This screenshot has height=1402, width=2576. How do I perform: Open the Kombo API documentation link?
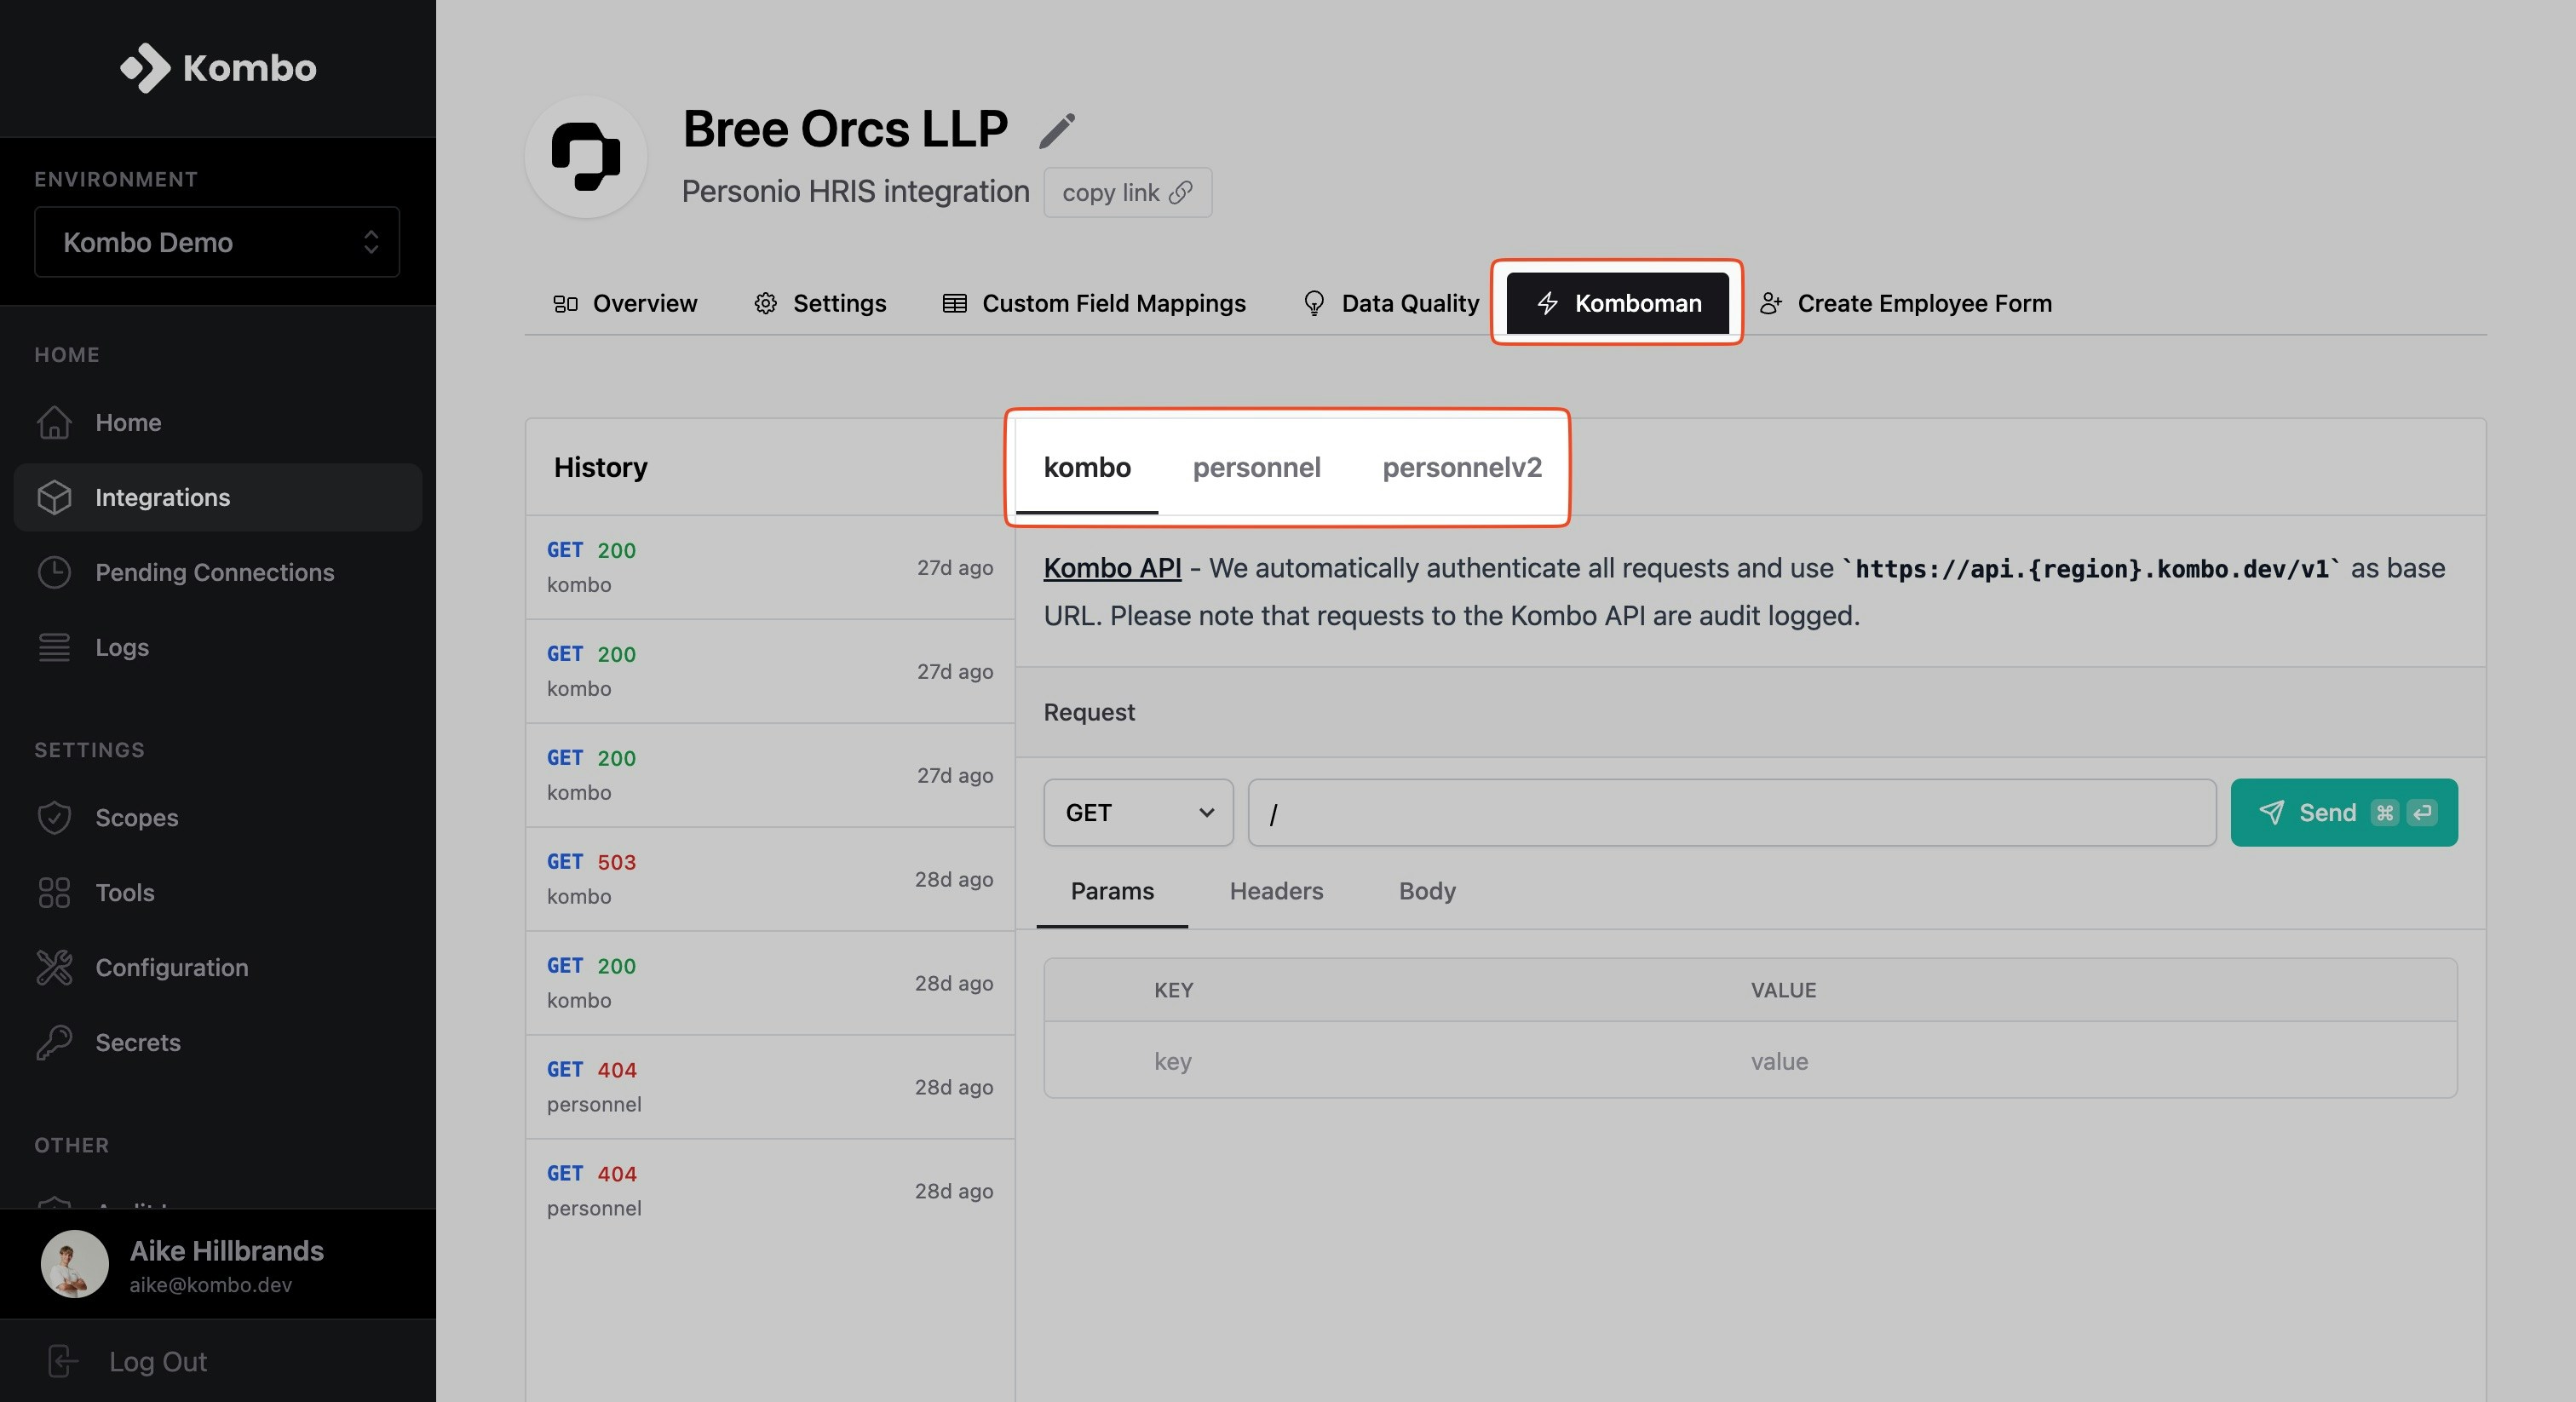pyautogui.click(x=1112, y=568)
